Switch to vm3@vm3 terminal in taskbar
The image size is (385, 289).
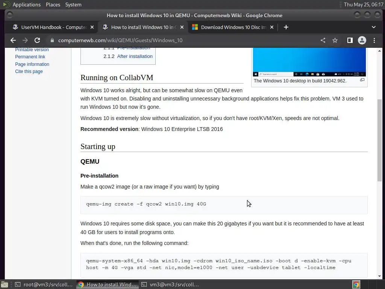click(x=171, y=284)
